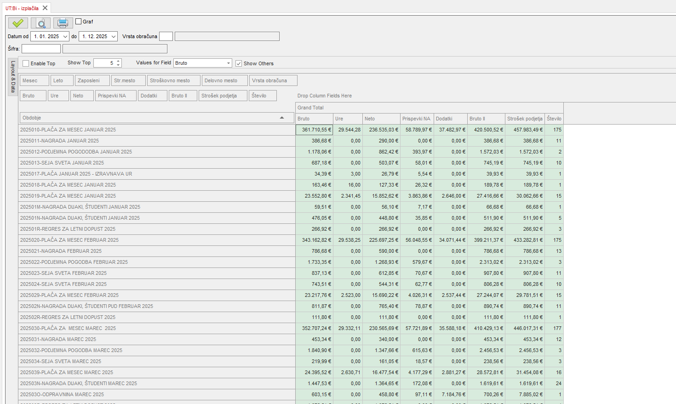The width and height of the screenshot is (676, 404).
Task: Click the Zaposleni filter field button
Action: pos(92,80)
